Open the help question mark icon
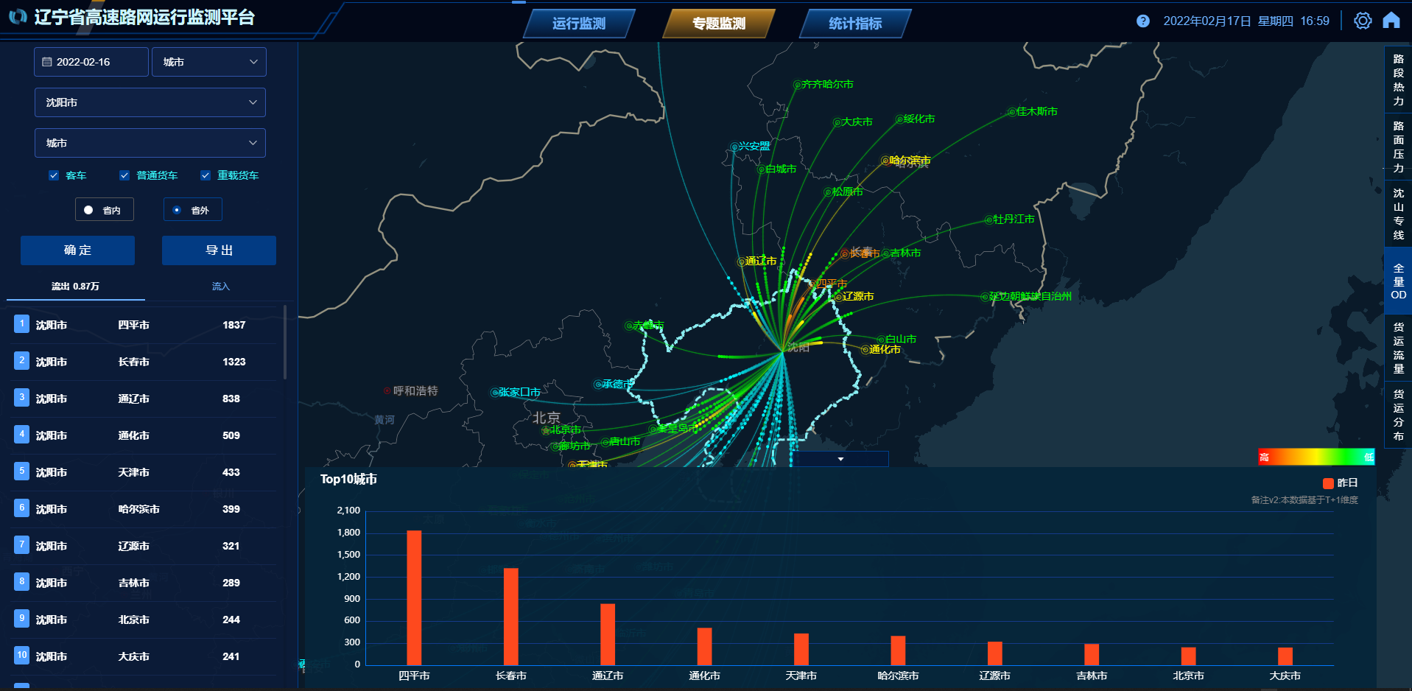1412x691 pixels. tap(1142, 21)
